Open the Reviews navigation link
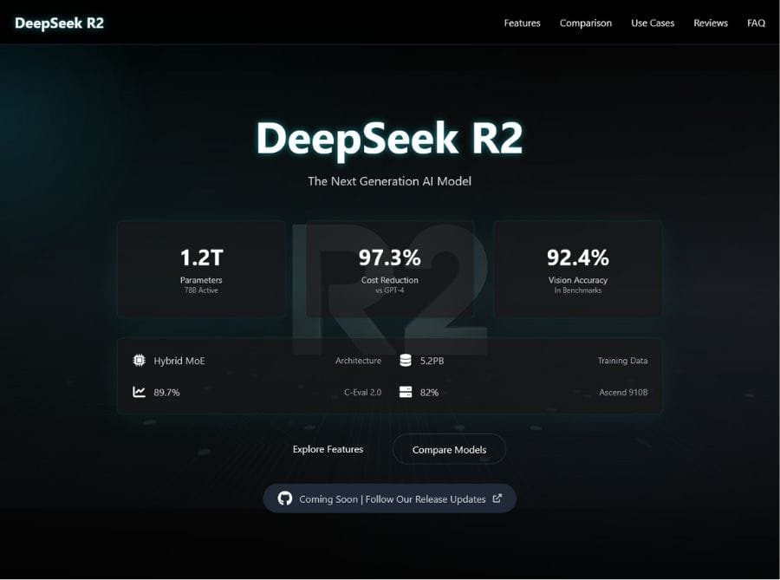This screenshot has height=580, width=780. [x=711, y=23]
